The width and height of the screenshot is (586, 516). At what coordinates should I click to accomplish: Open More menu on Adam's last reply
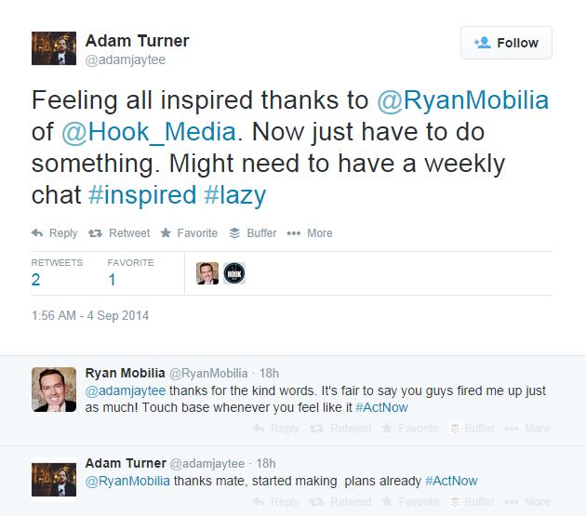(x=529, y=501)
